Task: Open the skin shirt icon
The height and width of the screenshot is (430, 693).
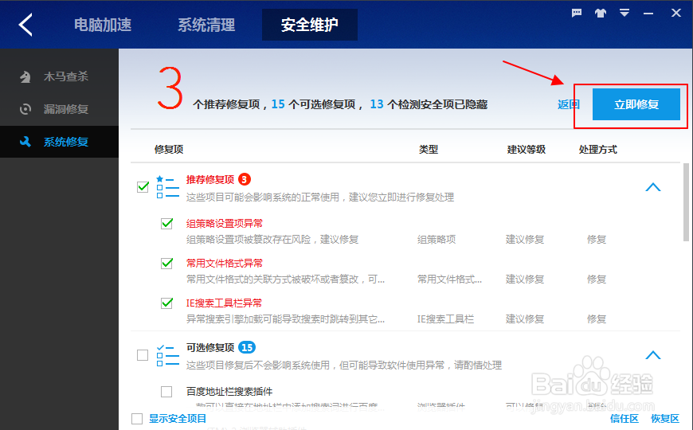Action: pos(600,13)
